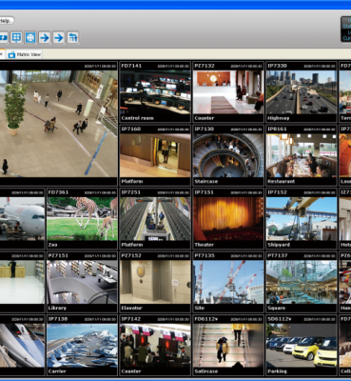
Task: Toggle the full-screen expand toolbar icon
Action: point(30,38)
